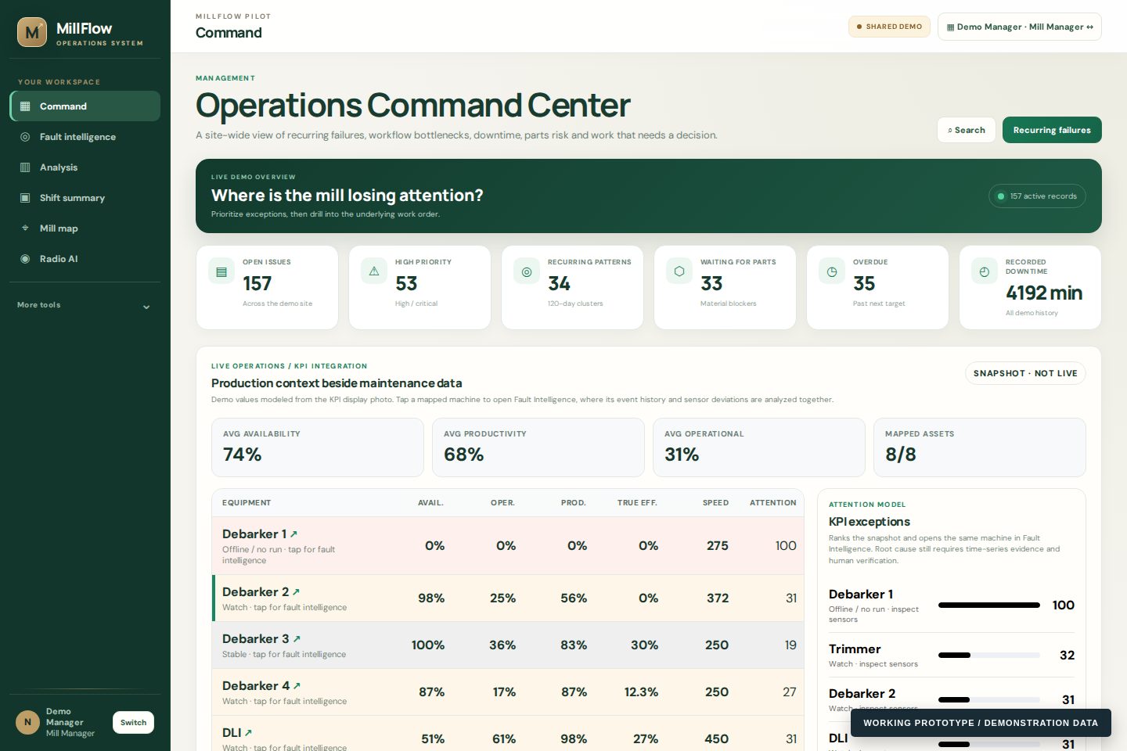
Task: Click the Recurring Patterns target icon
Action: (x=527, y=271)
